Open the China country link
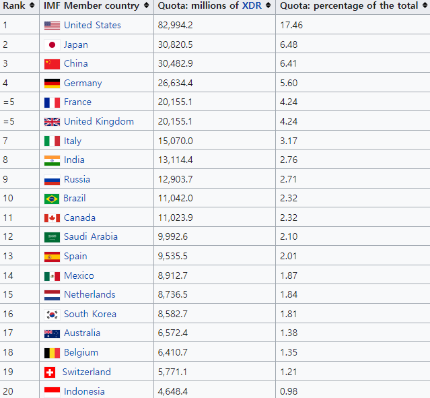 [75, 63]
